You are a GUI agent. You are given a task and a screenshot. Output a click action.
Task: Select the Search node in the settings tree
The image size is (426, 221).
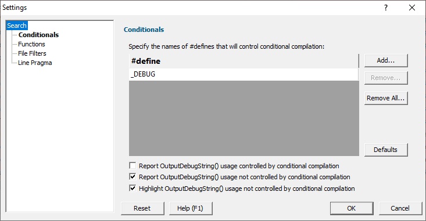[x=17, y=26]
